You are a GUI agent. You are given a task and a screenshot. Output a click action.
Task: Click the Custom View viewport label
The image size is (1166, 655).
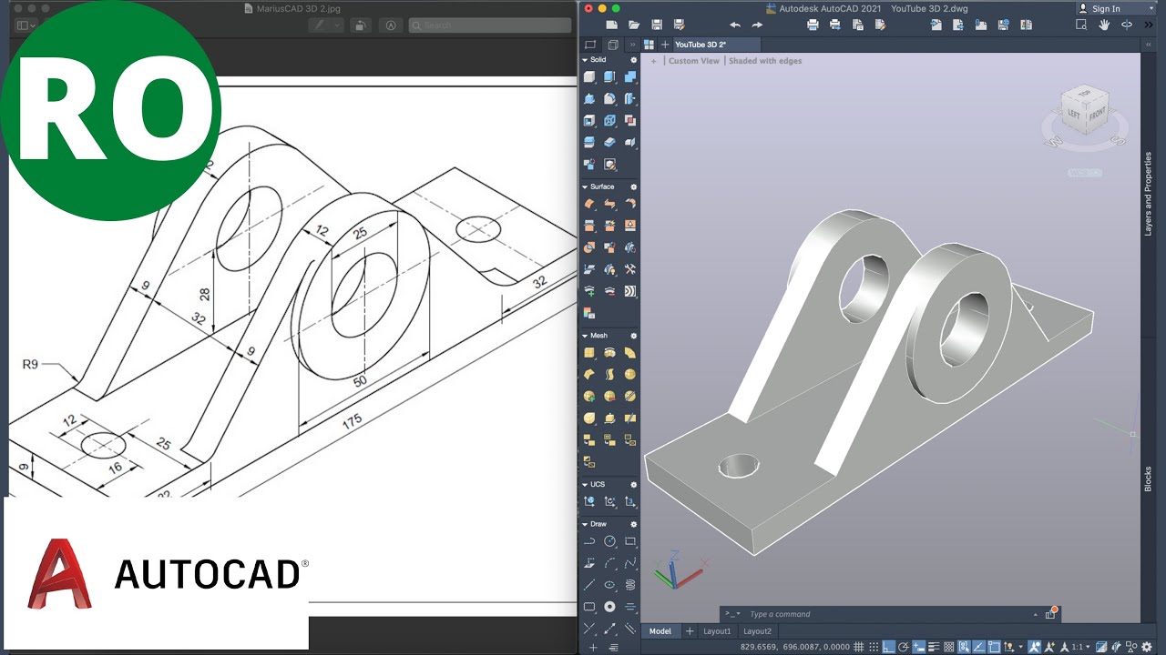pyautogui.click(x=694, y=61)
